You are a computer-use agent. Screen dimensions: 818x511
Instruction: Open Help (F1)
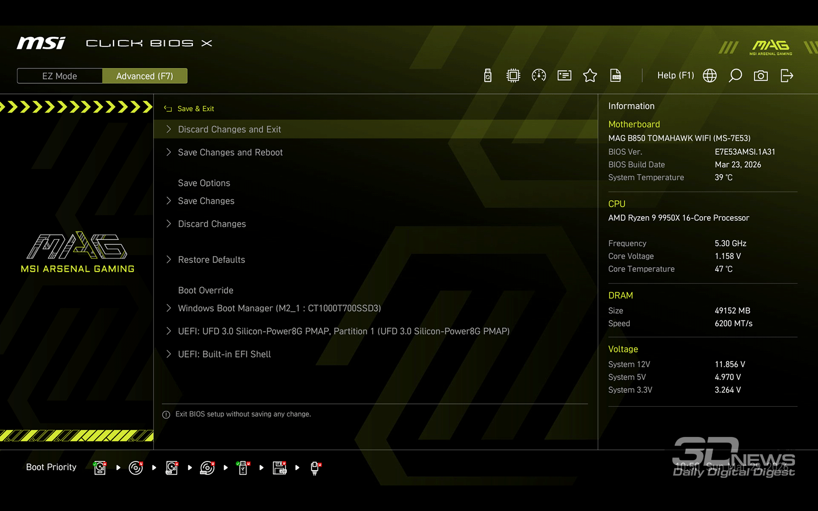675,76
